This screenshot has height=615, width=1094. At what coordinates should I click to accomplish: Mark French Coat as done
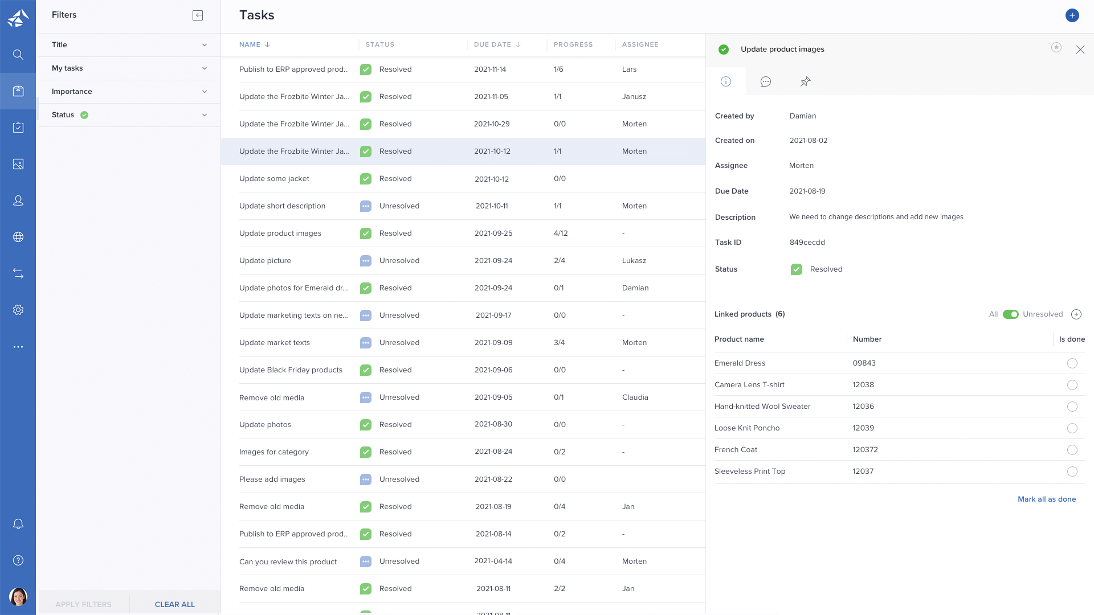pos(1072,450)
